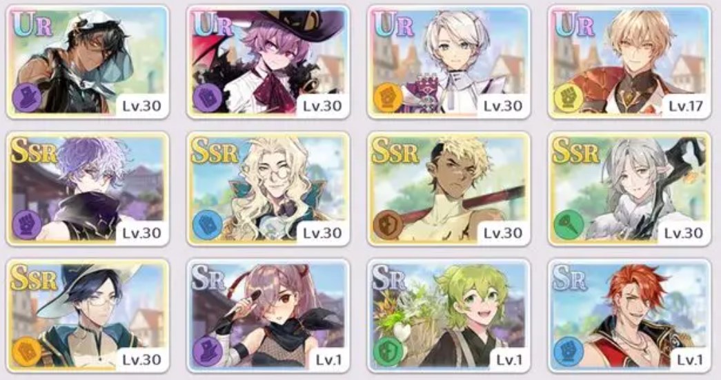Select the dark-skinned veiled UR character card
Image resolution: width=721 pixels, height=380 pixels.
(x=88, y=62)
